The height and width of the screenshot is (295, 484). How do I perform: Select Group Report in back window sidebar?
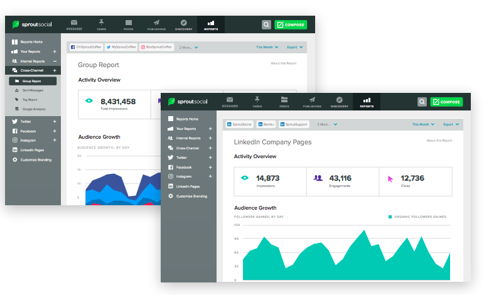(33, 81)
